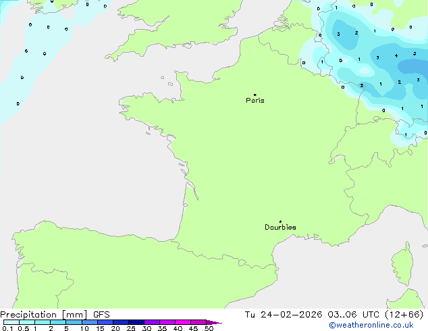428x331 pixels.
Task: Pick legend swatch between 40 and 45
Action: click(183, 322)
